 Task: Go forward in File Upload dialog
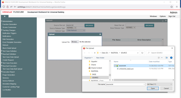point(89,53)
